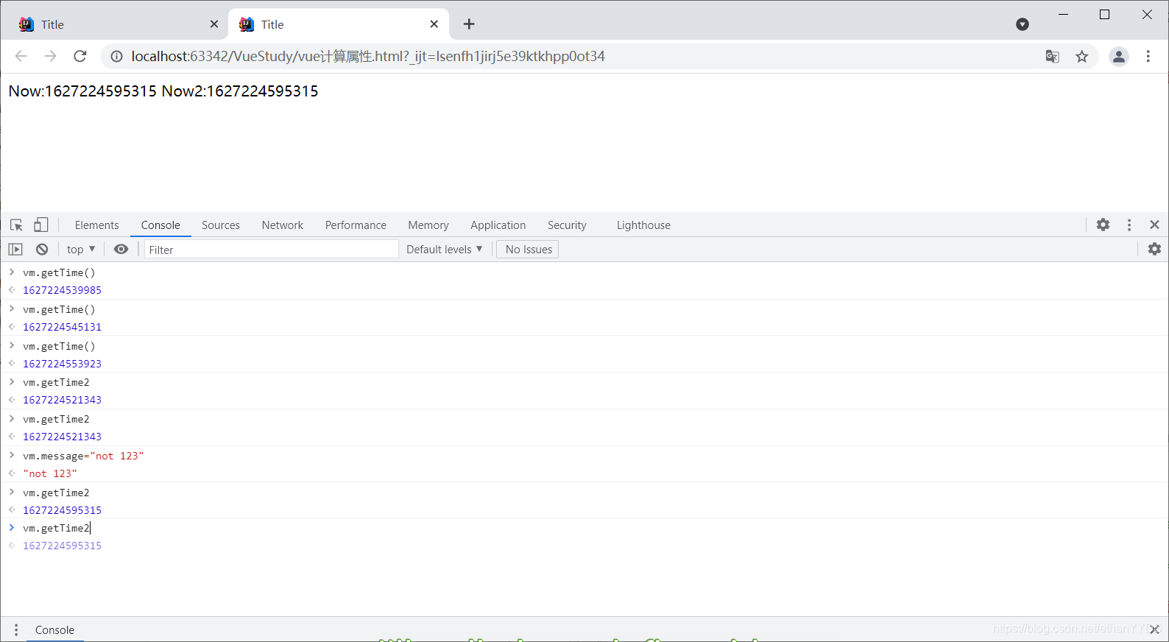Focus the console Filter field

(x=271, y=250)
